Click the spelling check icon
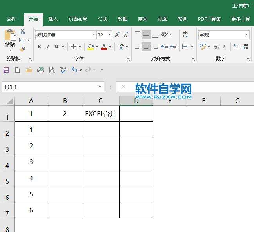 tap(63, 70)
